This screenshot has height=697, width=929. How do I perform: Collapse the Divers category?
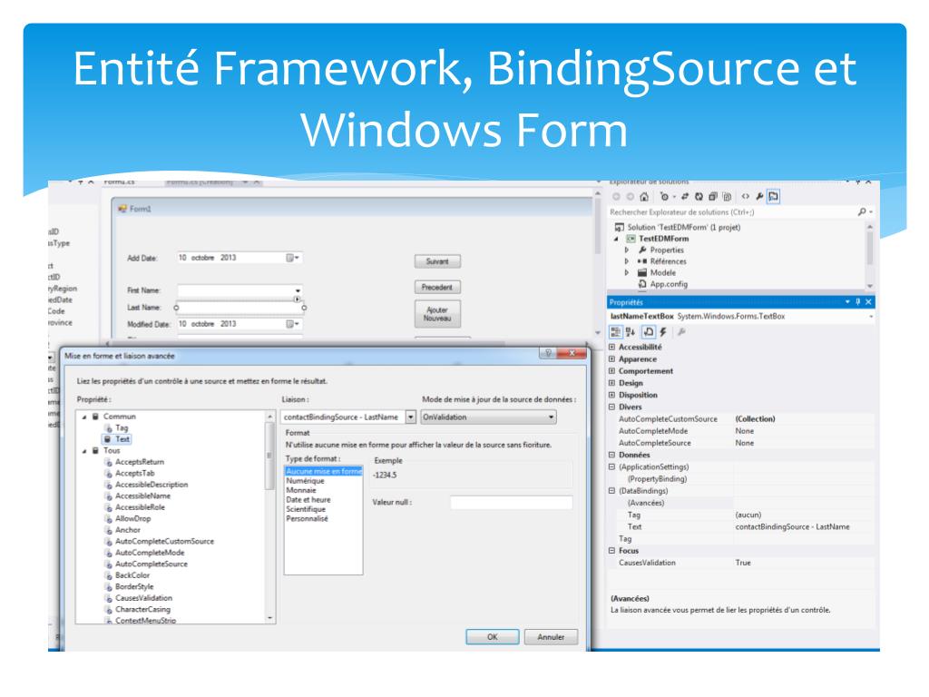[x=612, y=407]
